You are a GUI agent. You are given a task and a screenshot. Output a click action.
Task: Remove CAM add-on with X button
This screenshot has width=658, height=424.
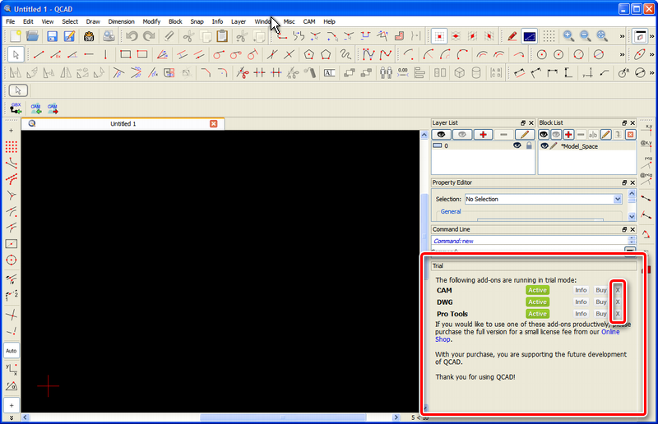point(618,290)
